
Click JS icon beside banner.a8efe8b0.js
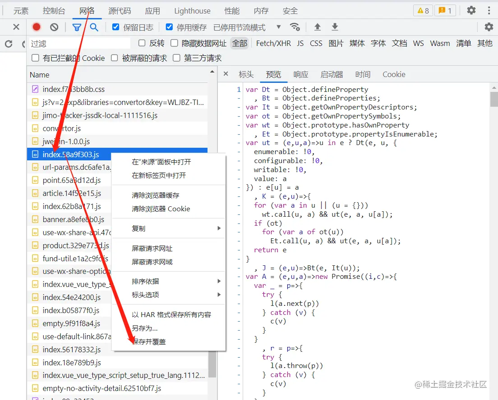click(35, 219)
